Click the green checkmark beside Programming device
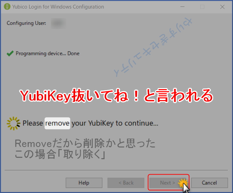Image resolution: width=233 pixels, height=193 pixels. click(10, 54)
